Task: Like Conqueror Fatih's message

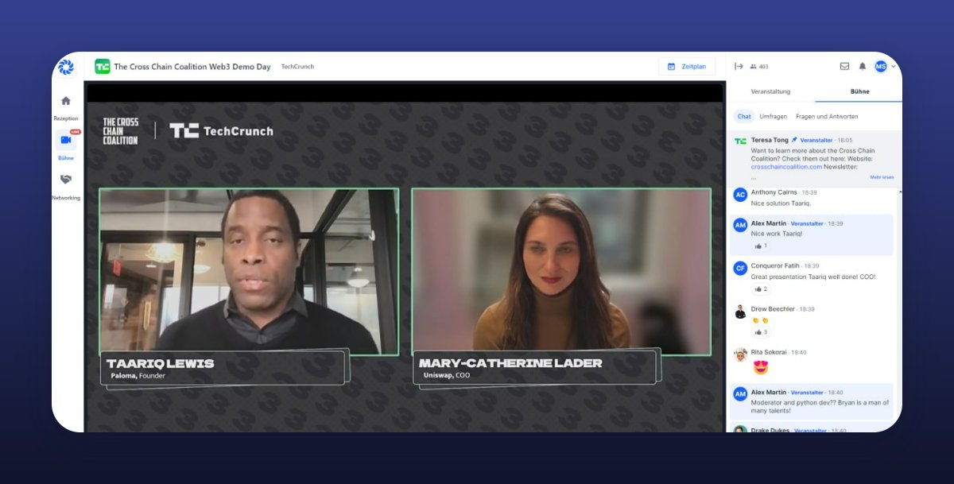Action: tap(761, 289)
